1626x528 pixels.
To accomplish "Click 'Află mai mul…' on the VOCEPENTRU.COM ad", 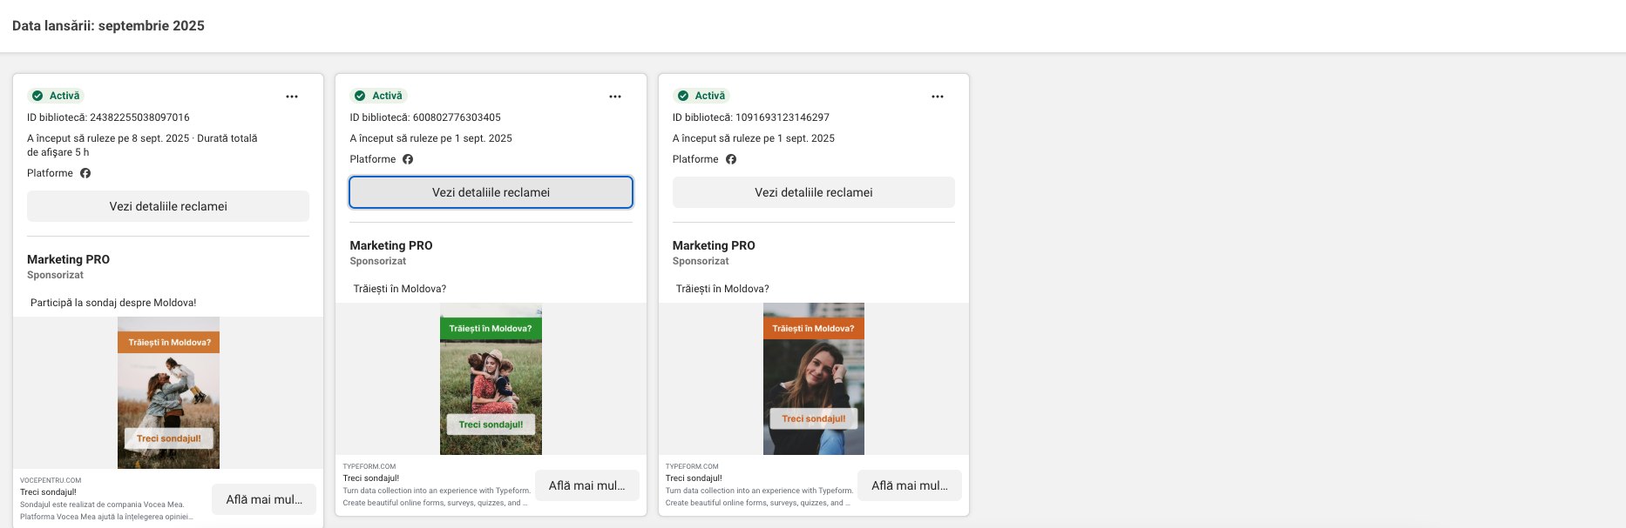I will [x=264, y=499].
